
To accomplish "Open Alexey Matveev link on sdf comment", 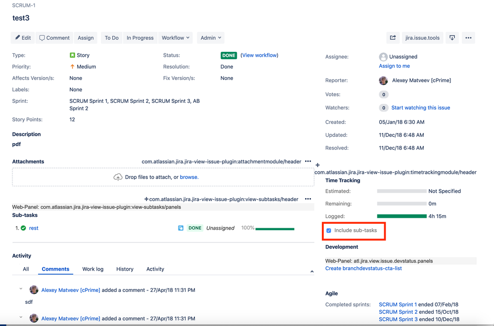I will 71,290.
